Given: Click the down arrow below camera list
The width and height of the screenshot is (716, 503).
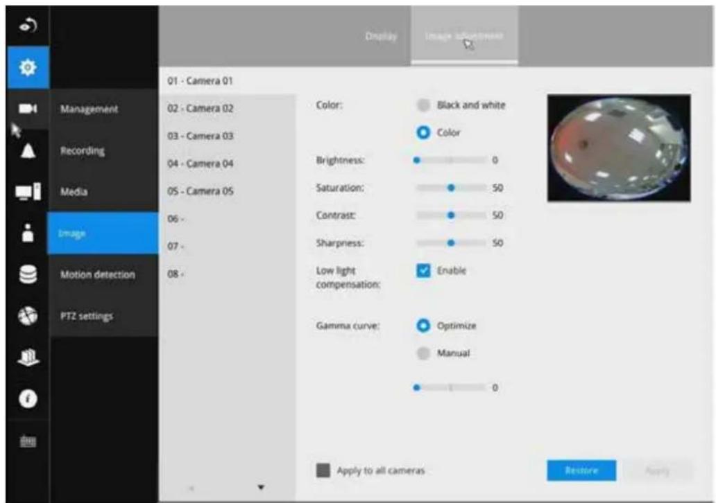Looking at the screenshot, I should [x=261, y=487].
